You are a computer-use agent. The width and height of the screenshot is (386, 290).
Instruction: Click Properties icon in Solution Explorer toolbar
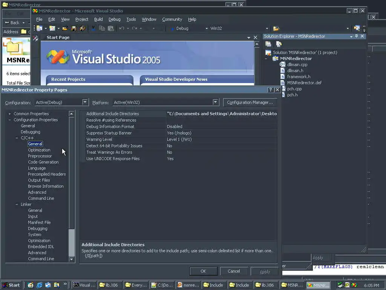[268, 44]
